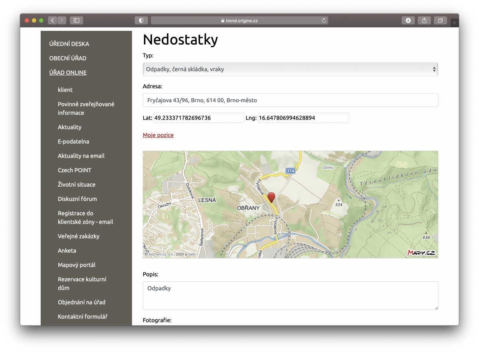Click the downloads icon in the browser toolbar
This screenshot has width=479, height=352.
408,20
